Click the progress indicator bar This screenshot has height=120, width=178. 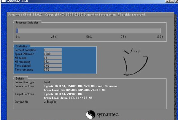coord(88,31)
